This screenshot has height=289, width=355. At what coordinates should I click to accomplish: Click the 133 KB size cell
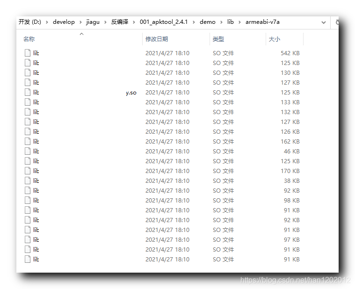click(x=290, y=102)
